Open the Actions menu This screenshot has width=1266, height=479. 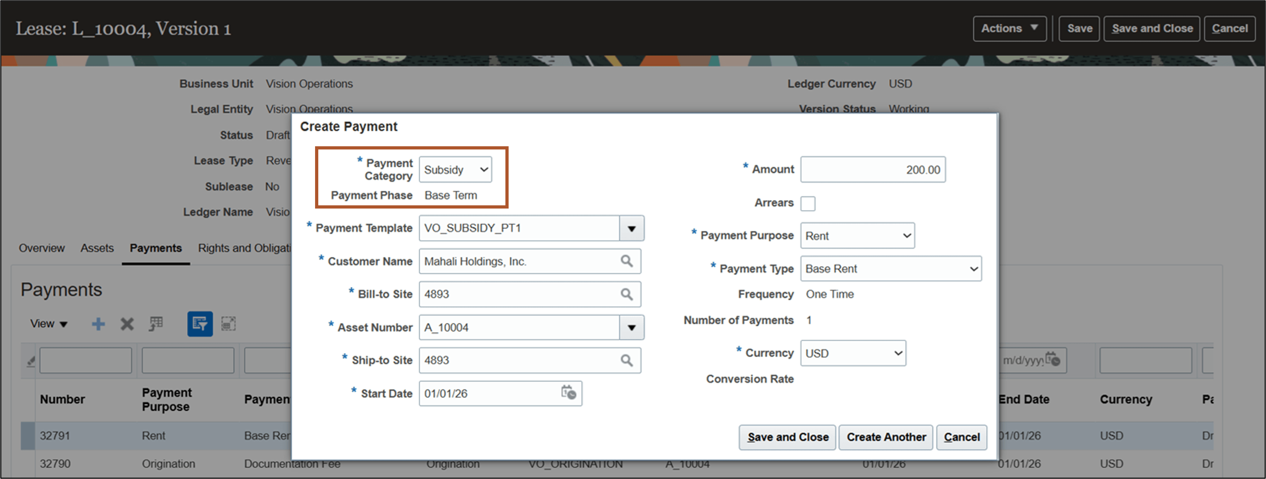point(1010,28)
